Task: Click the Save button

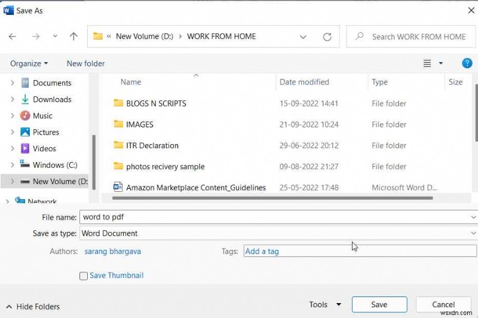Action: (379, 305)
